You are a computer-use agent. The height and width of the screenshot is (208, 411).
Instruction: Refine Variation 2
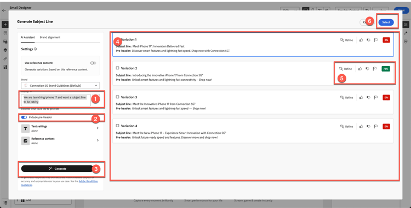click(345, 69)
